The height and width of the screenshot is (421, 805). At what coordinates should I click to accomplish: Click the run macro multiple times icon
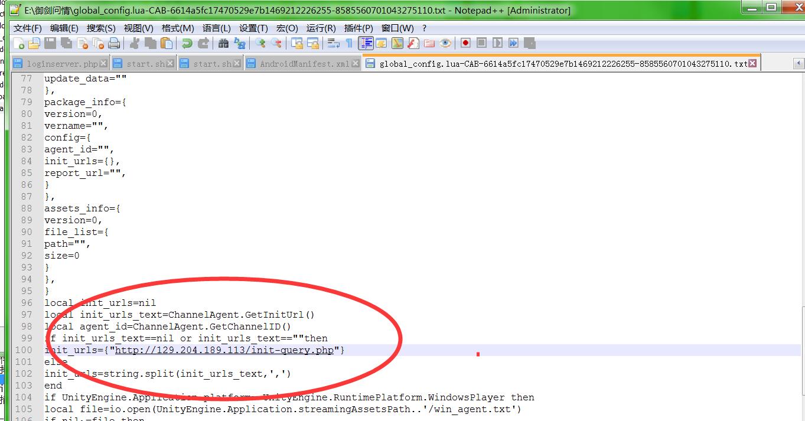(513, 43)
